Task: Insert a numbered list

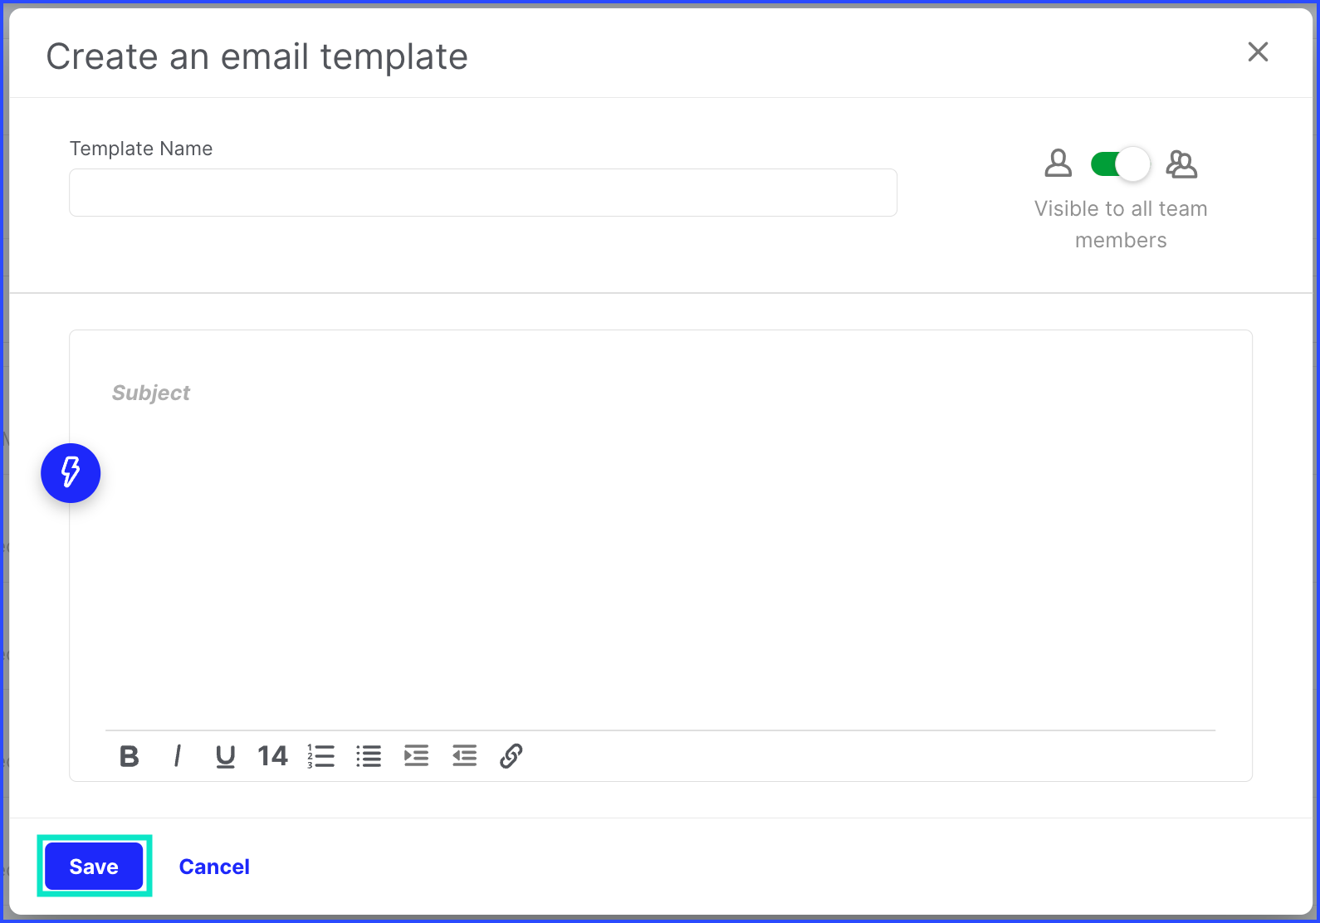Action: [320, 756]
